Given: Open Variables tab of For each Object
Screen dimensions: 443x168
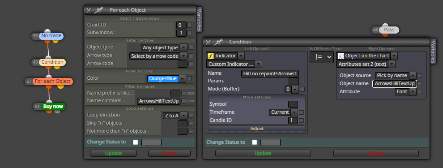Looking at the screenshot, I should tap(199, 20).
